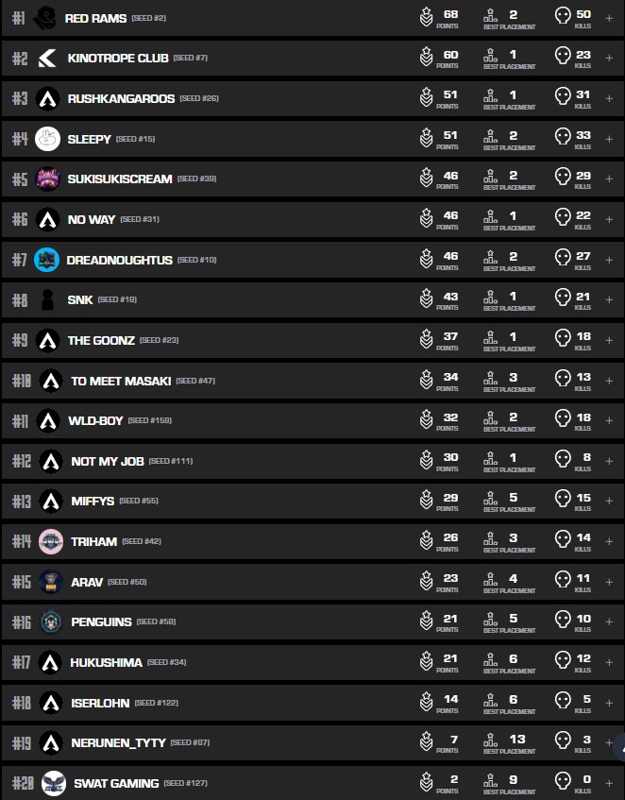
Task: Click the Penguins team logo
Action: (51, 621)
